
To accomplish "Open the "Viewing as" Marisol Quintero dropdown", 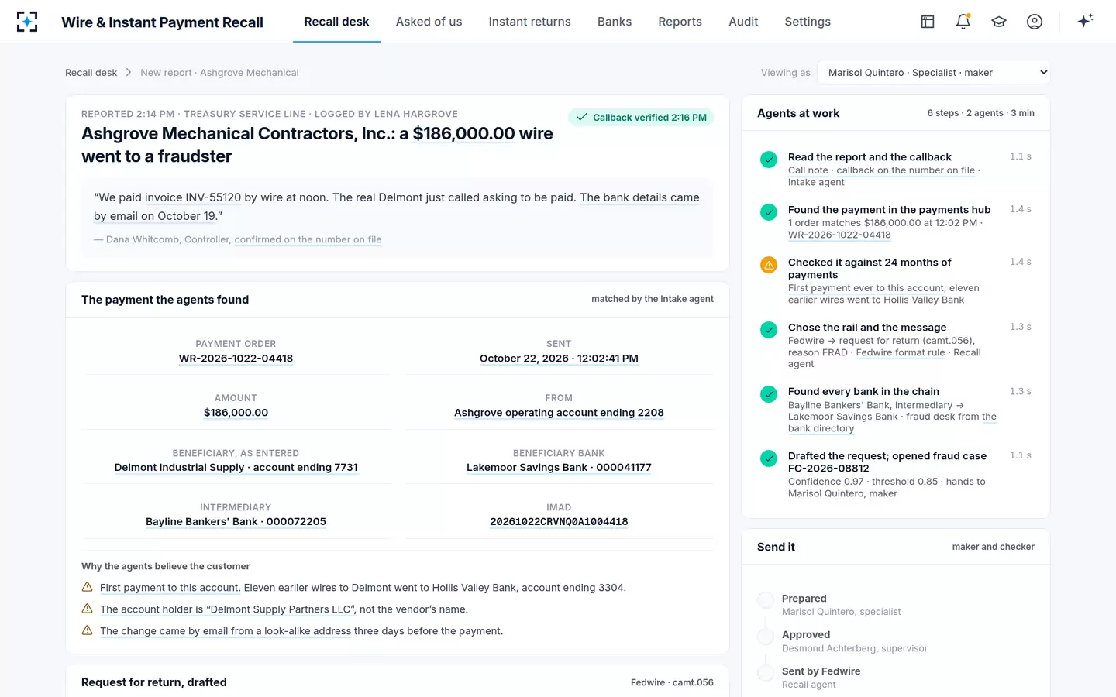I will [934, 72].
